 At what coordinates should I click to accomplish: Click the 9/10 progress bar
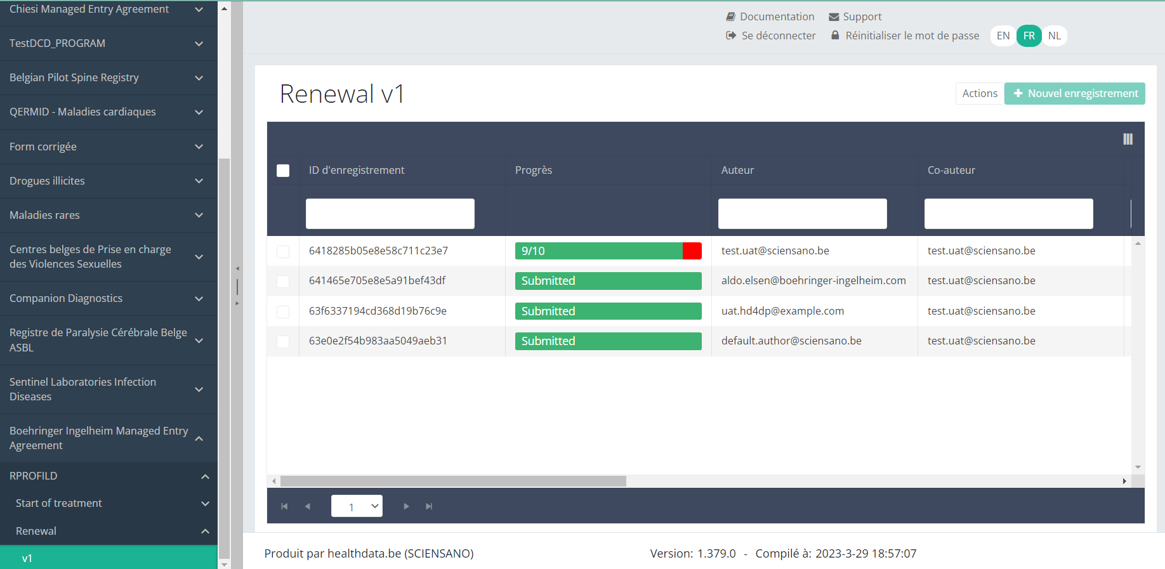[x=608, y=251]
